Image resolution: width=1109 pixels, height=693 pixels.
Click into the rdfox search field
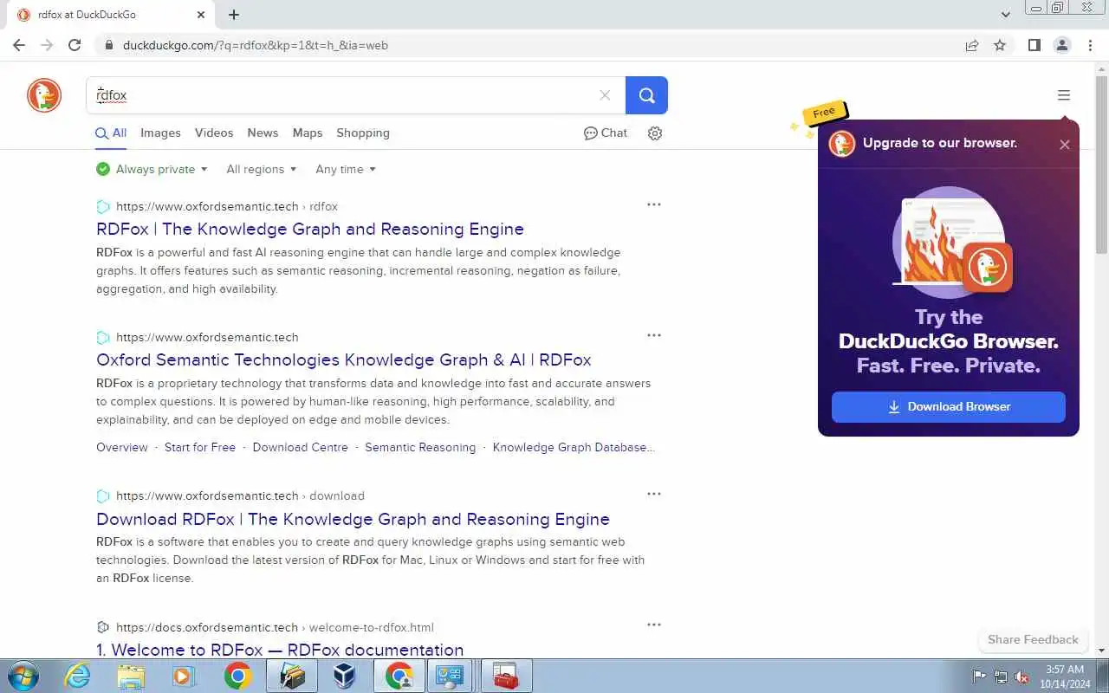tap(342, 95)
